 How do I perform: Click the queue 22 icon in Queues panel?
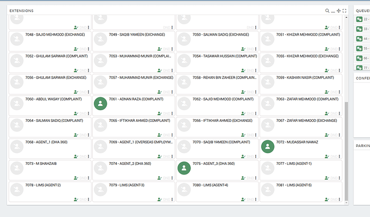coord(359,19)
